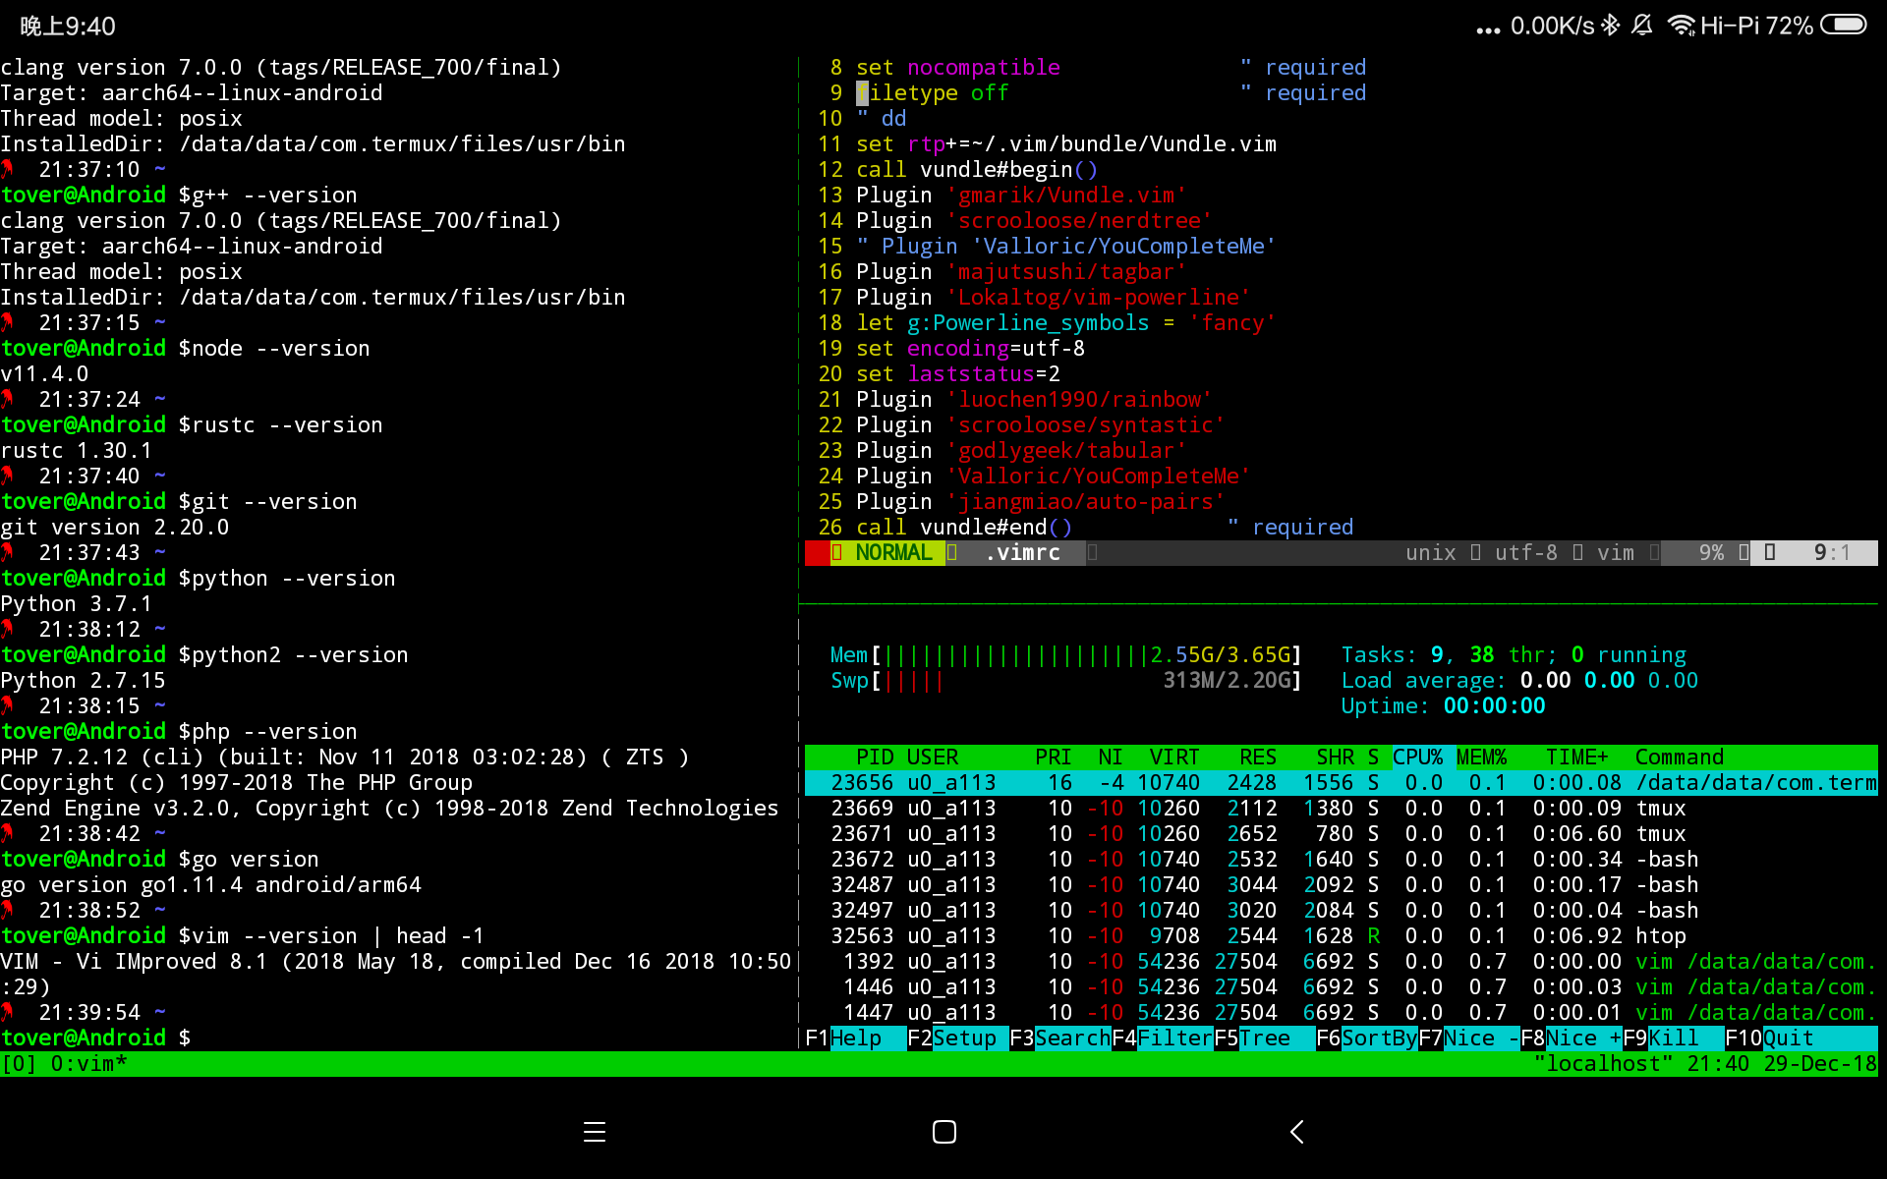The height and width of the screenshot is (1179, 1887).
Task: Click the NORMAL mode indicator in vim statusline
Action: pos(893,552)
